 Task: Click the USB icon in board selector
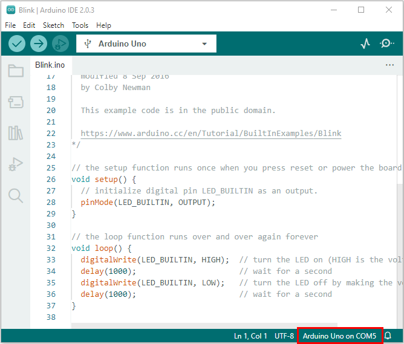[88, 44]
